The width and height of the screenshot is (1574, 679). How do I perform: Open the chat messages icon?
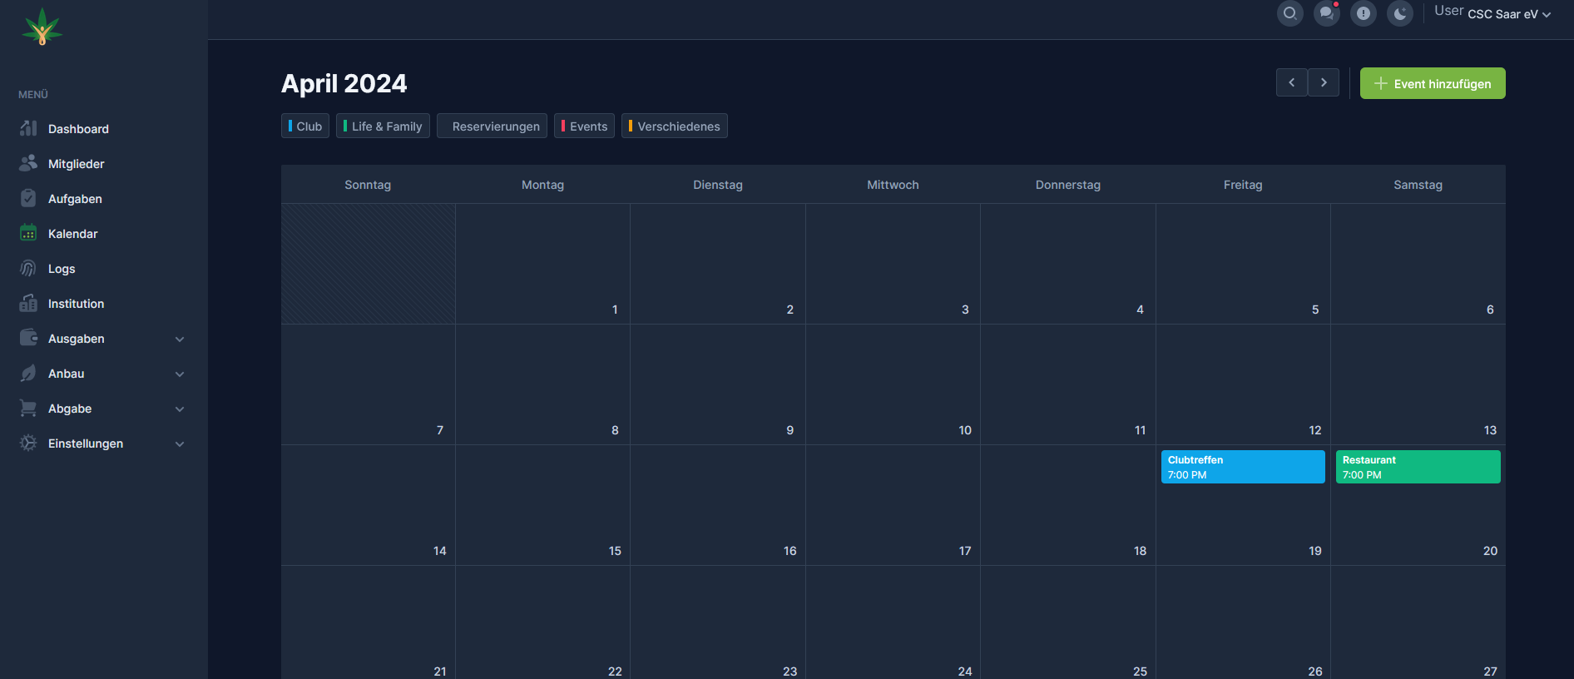(1327, 13)
